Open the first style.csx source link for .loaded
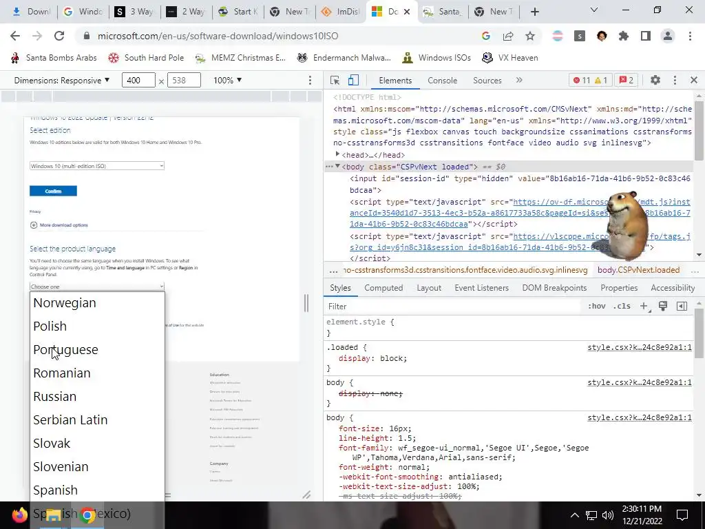 pos(640,347)
